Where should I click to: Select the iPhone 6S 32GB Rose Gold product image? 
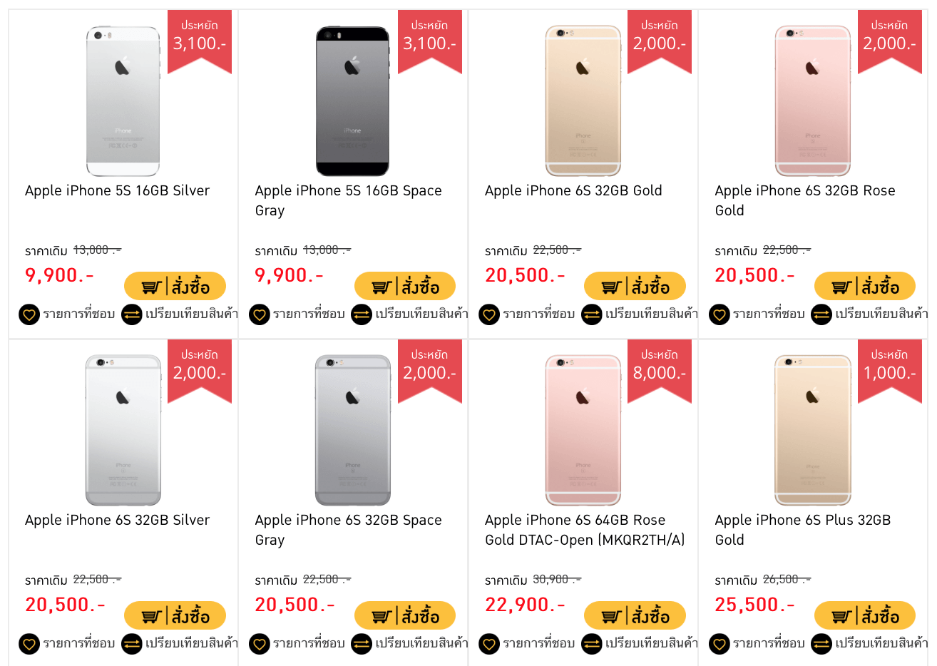[x=813, y=101]
